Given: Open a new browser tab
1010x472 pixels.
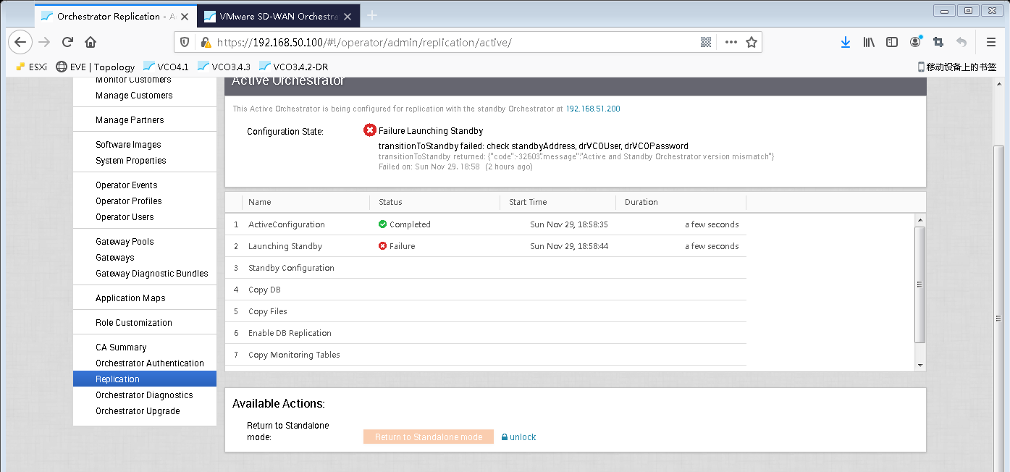Looking at the screenshot, I should coord(372,15).
